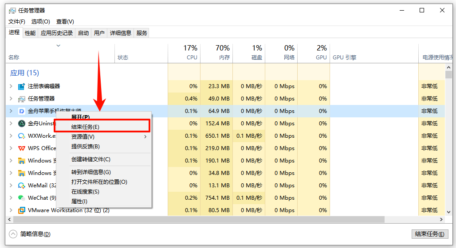456x248 pixels.
Task: Click the Task Manager row icon
Action: pyautogui.click(x=22, y=99)
